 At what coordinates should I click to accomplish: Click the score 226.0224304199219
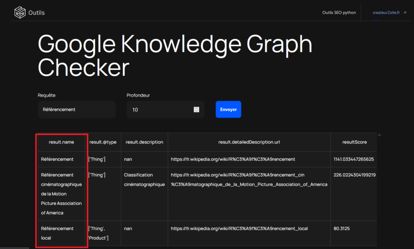coord(354,175)
